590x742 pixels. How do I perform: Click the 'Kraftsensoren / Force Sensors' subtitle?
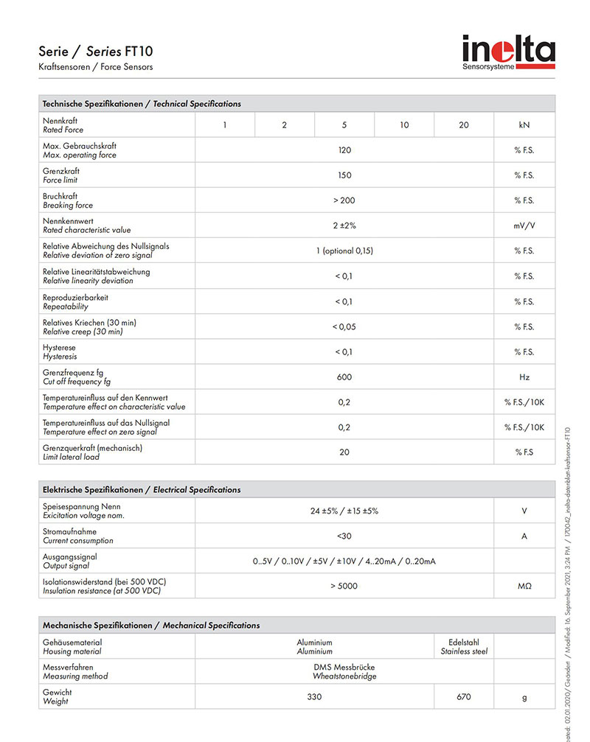96,67
